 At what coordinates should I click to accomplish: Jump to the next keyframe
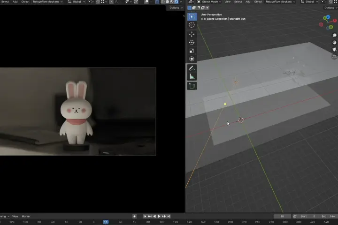[164, 216]
